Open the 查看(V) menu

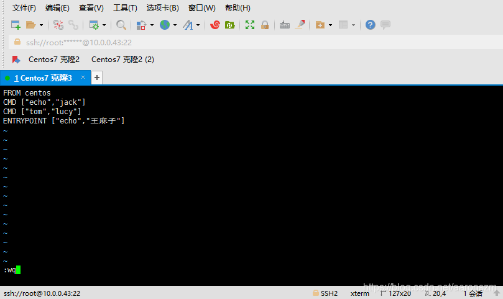(91, 8)
